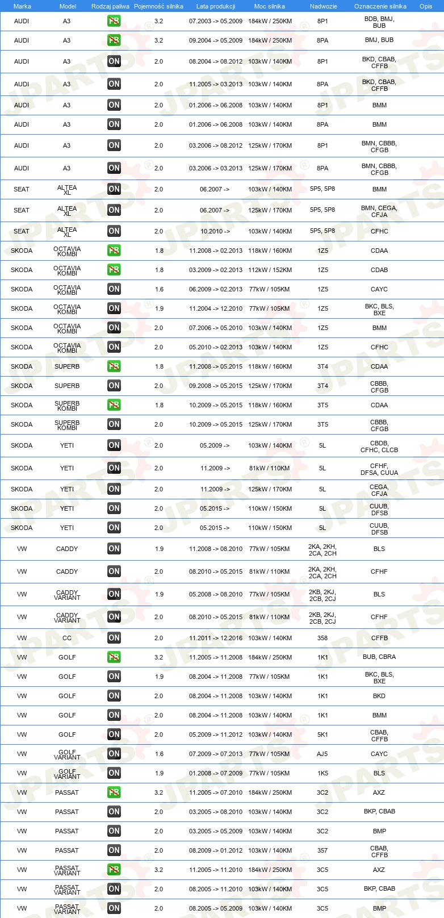Click the petrol icon in the Skoda Superb 3T4 CDAA row
444x918 pixels.
click(x=114, y=366)
